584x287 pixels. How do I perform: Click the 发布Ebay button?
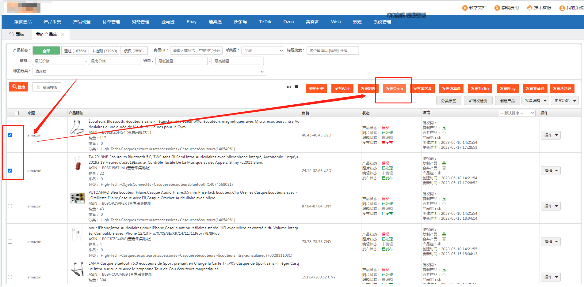(508, 89)
